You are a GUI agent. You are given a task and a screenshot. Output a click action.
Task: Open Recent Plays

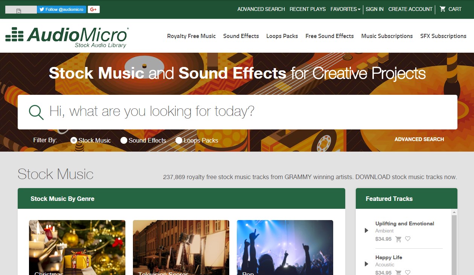point(308,9)
